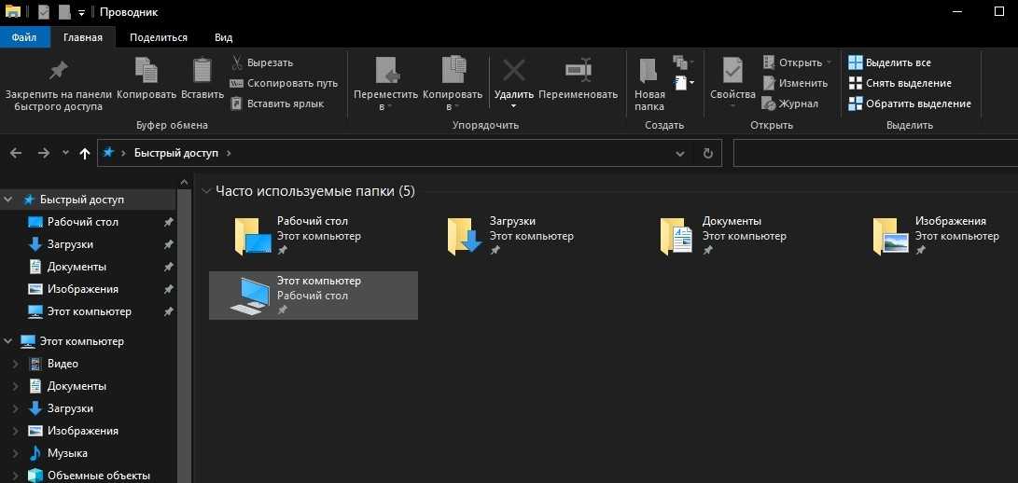
Task: Create a new folder via ribbon icon
Action: (x=649, y=71)
